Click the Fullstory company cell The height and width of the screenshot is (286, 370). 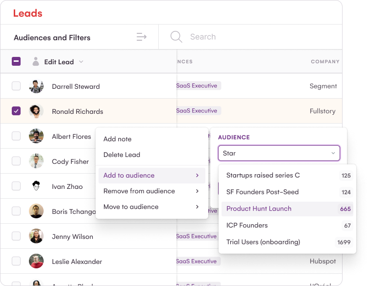(322, 111)
